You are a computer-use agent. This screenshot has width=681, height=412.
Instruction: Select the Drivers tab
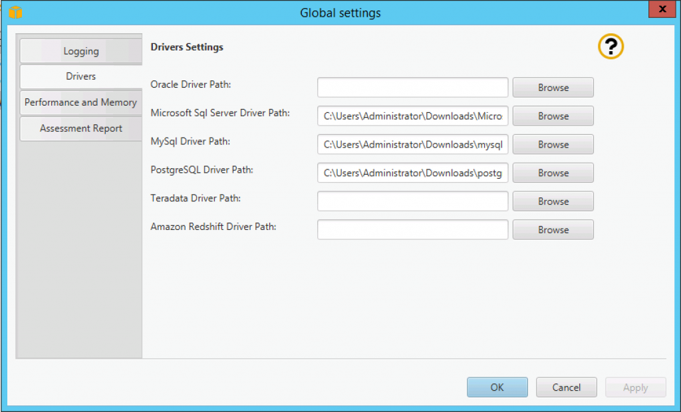[80, 76]
